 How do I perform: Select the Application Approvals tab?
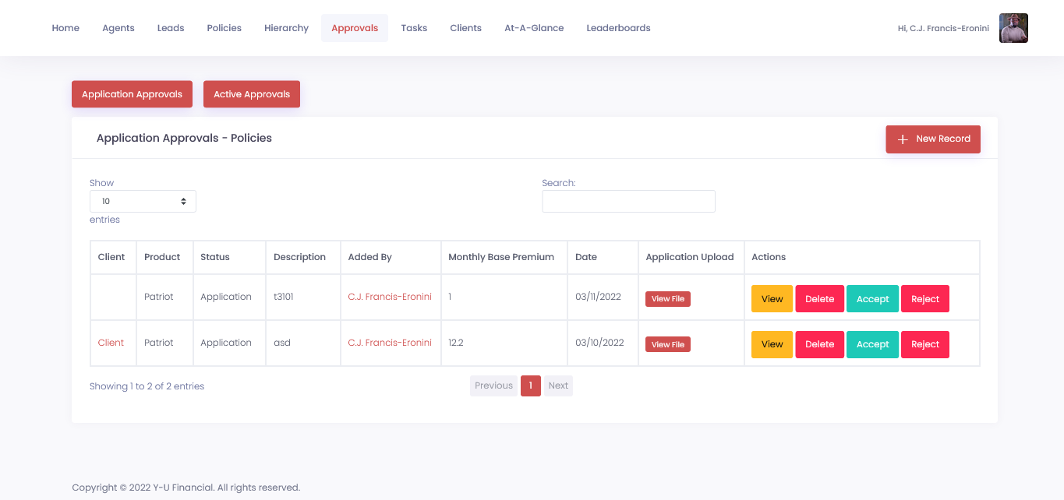[132, 93]
